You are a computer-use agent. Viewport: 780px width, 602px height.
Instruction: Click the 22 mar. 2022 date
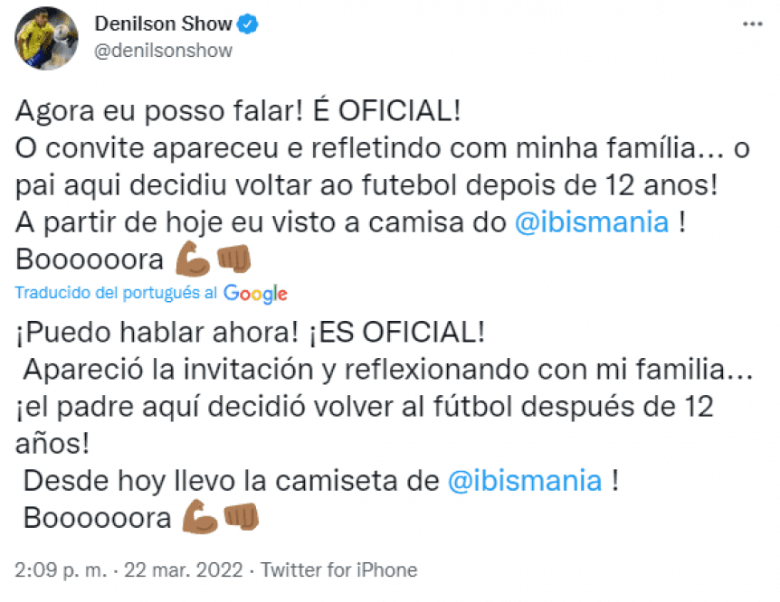pyautogui.click(x=186, y=570)
